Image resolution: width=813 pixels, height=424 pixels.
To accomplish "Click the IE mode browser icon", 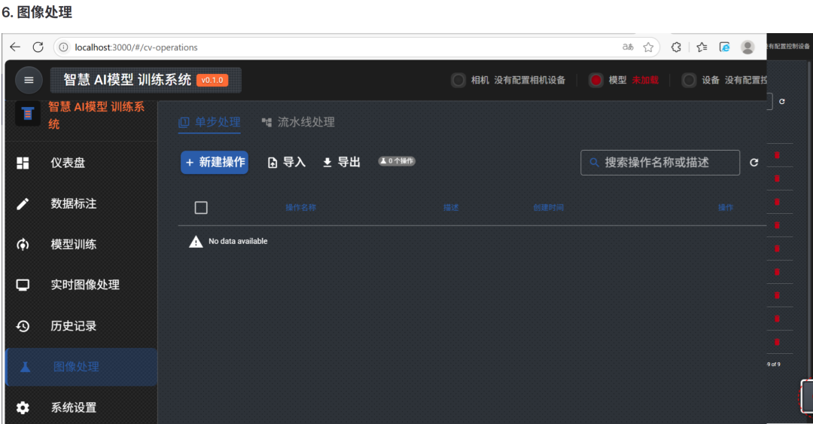I will pyautogui.click(x=725, y=47).
